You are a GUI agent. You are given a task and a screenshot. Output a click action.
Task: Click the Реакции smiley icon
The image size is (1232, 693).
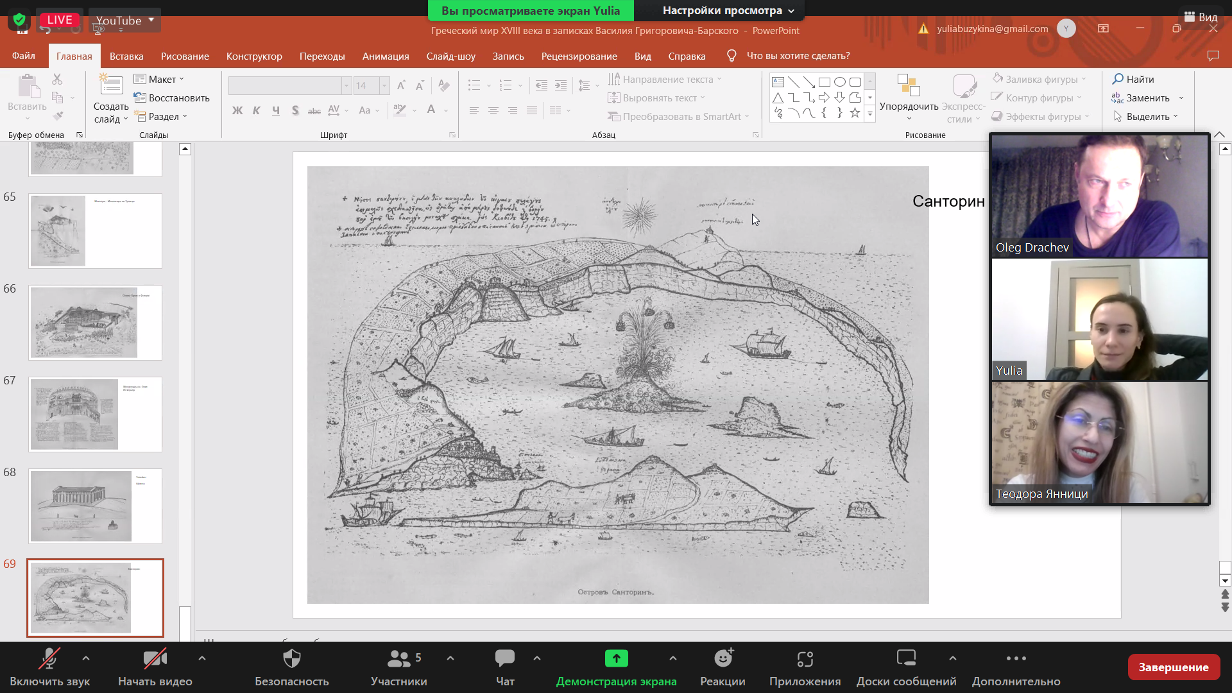click(x=723, y=658)
